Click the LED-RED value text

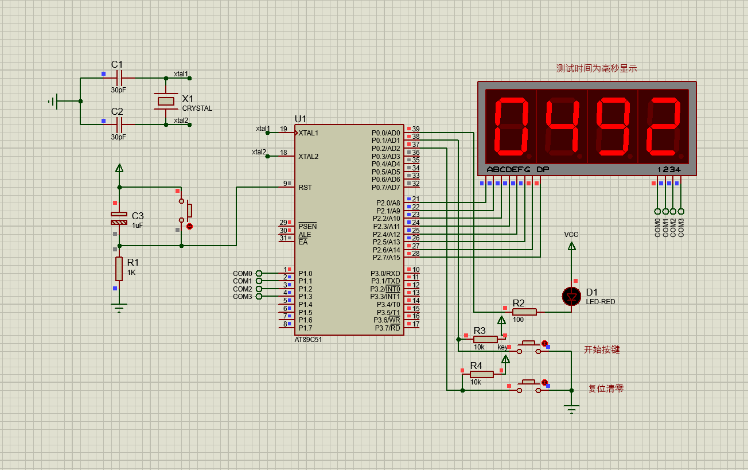coord(601,302)
